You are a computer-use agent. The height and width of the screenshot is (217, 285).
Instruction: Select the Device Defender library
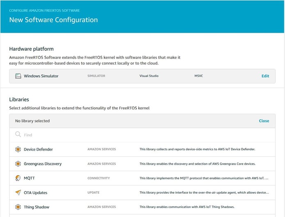(x=142, y=149)
